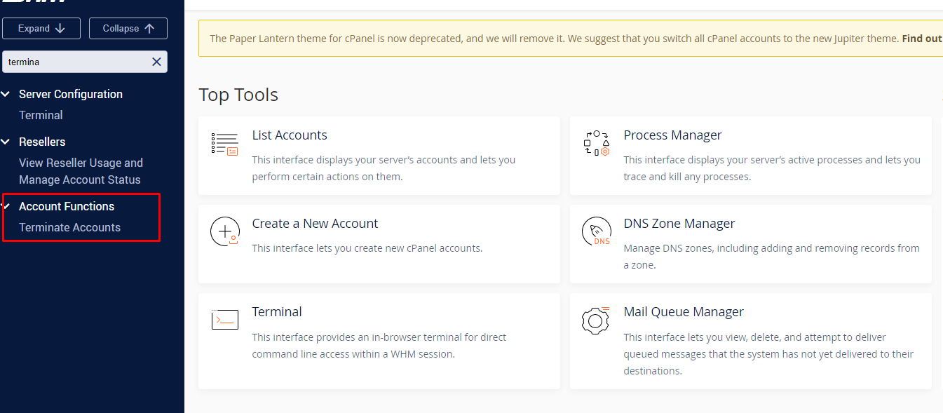
Task: Open the DNS Zone Manager icon
Action: pyautogui.click(x=597, y=231)
